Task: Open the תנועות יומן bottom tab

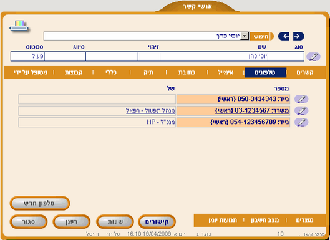Action: [x=223, y=220]
